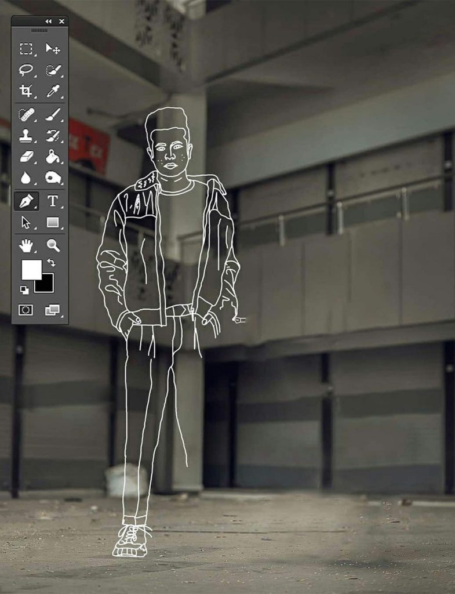This screenshot has width=455, height=594.
Task: Select the Move tool
Action: click(x=53, y=49)
